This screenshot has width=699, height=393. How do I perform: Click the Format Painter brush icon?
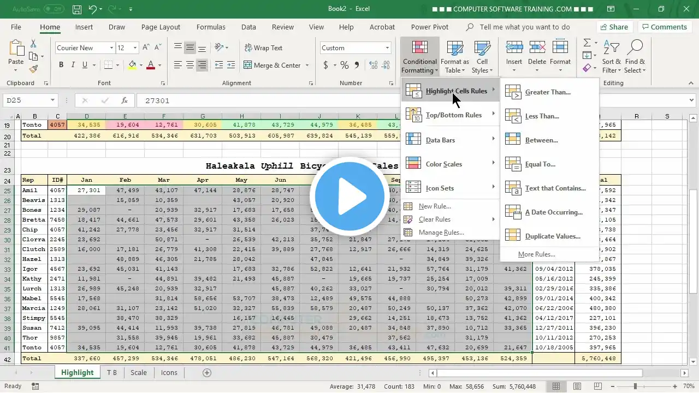pos(33,69)
